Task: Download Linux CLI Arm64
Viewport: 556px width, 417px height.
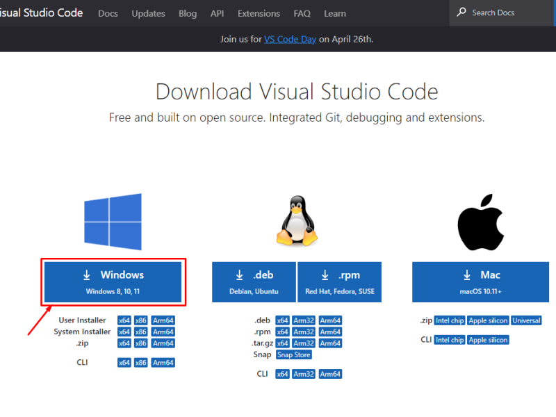Action: coord(330,374)
